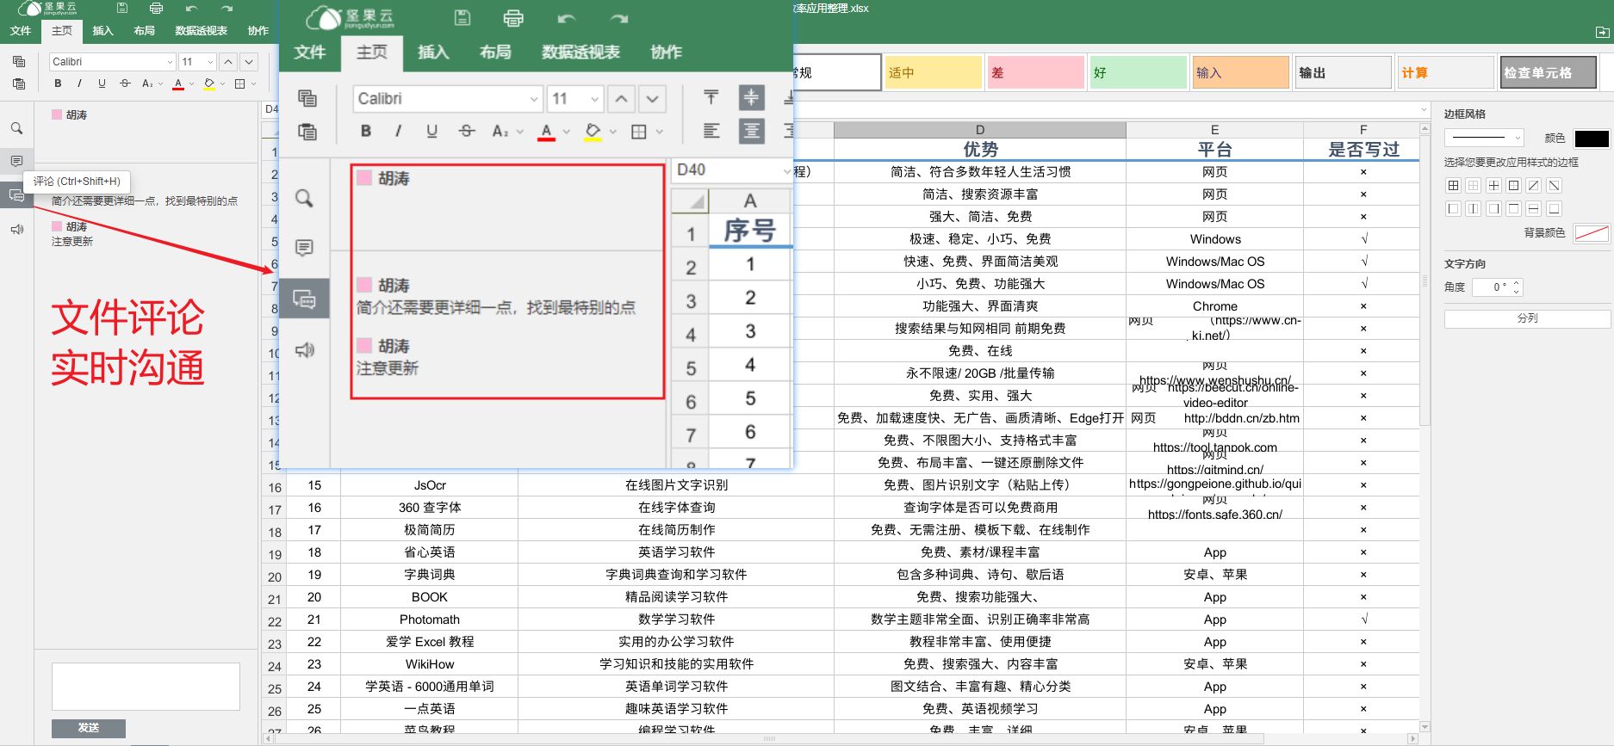Apply inner horizontal border
Screen dimensions: 1614x746
click(x=1534, y=208)
